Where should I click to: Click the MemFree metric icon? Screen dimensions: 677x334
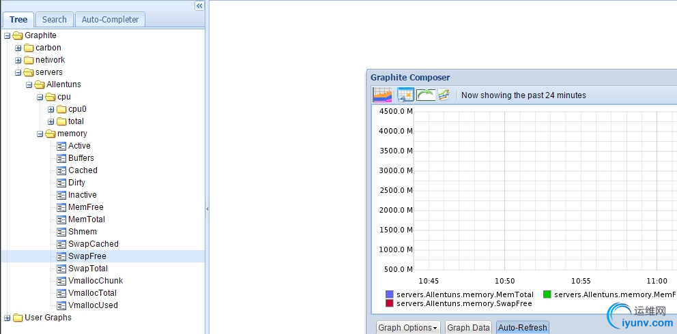click(x=61, y=207)
